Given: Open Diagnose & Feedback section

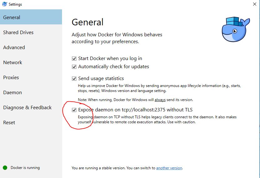Looking at the screenshot, I should point(28,108).
